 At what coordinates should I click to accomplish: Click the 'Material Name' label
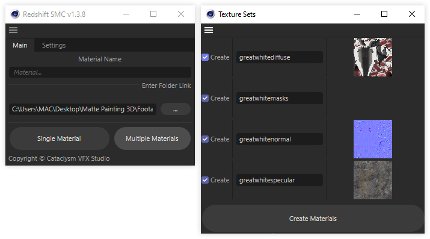pyautogui.click(x=100, y=59)
